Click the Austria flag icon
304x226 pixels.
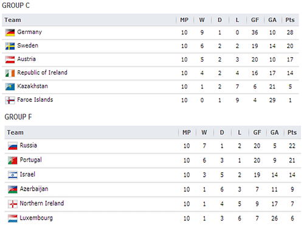pos(10,60)
